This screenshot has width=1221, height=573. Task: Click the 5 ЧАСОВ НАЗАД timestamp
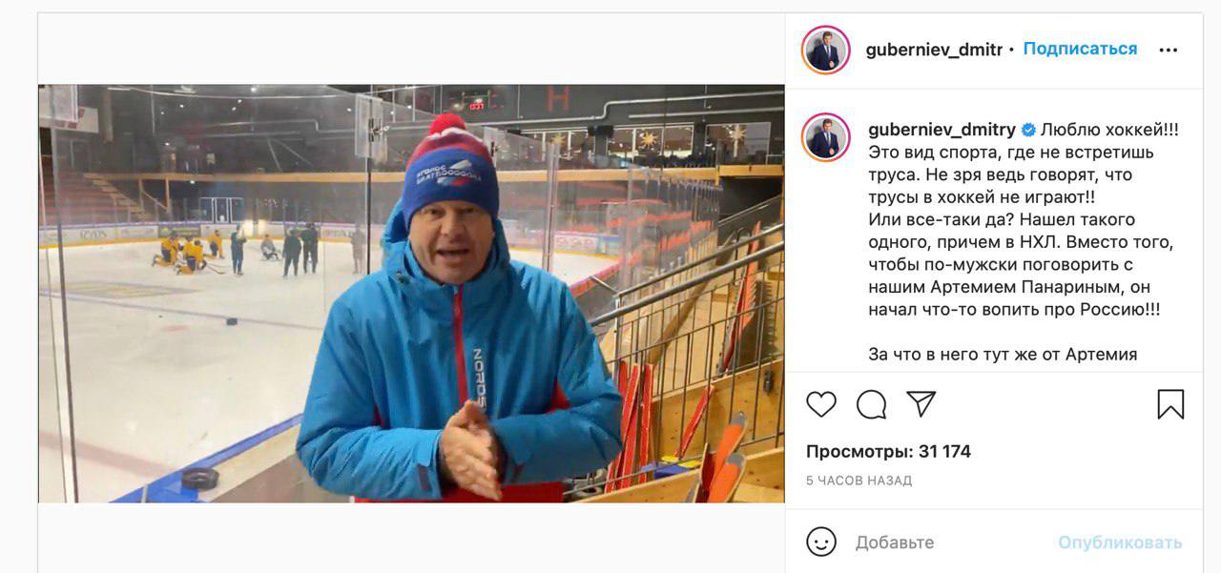click(x=859, y=481)
